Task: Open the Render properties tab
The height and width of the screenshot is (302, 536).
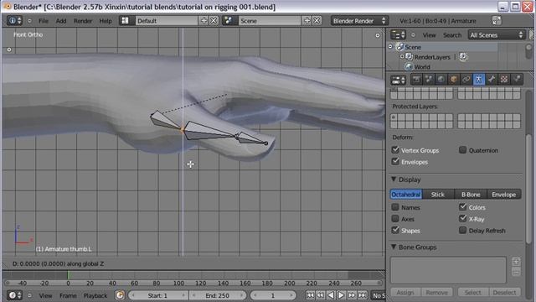Action: tap(416, 80)
